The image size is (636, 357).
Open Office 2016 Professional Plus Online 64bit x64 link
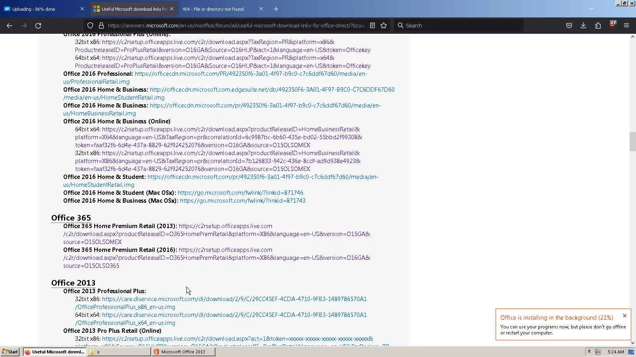223,62
